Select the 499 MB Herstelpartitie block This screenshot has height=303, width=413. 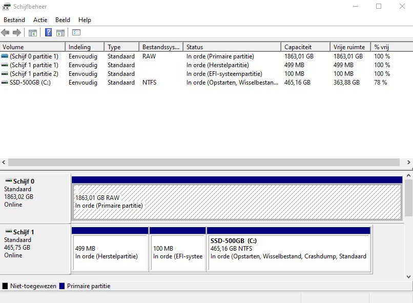(x=110, y=252)
